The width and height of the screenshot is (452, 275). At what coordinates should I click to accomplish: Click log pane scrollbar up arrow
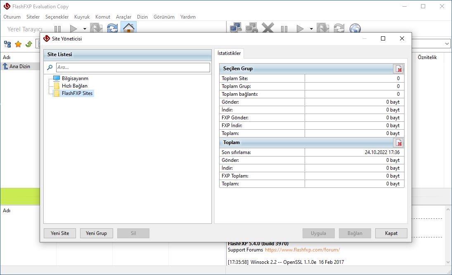[448, 209]
